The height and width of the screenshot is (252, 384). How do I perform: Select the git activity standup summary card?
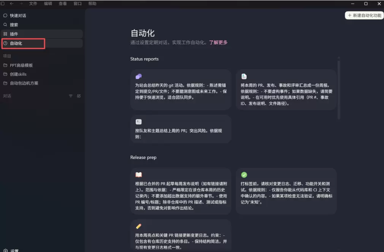(x=181, y=90)
